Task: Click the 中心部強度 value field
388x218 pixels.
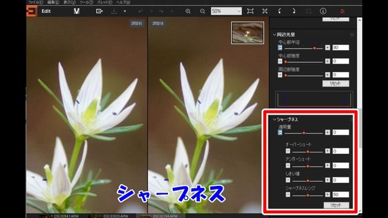Action: click(341, 61)
